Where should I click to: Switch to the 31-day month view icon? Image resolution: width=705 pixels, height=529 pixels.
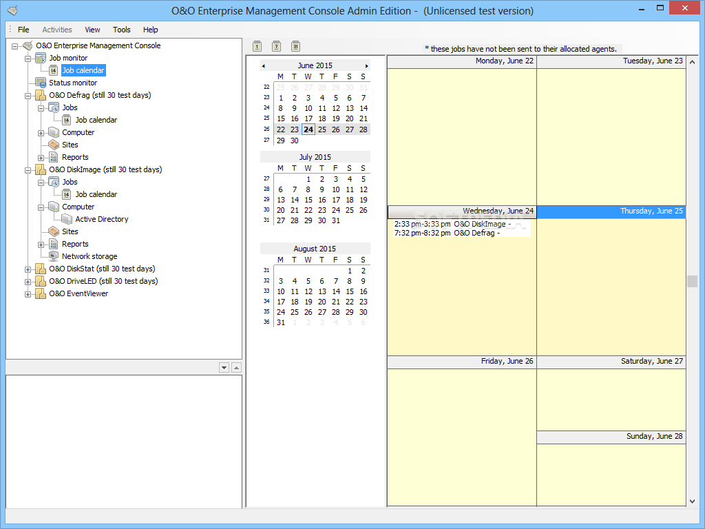pos(295,46)
